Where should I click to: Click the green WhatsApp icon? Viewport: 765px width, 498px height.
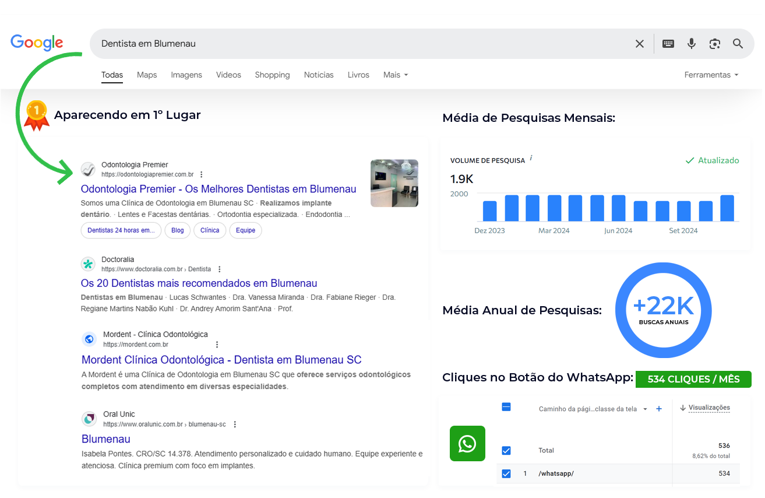pyautogui.click(x=467, y=444)
